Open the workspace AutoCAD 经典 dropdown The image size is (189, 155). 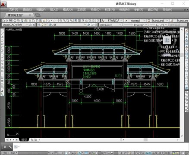[26, 25]
